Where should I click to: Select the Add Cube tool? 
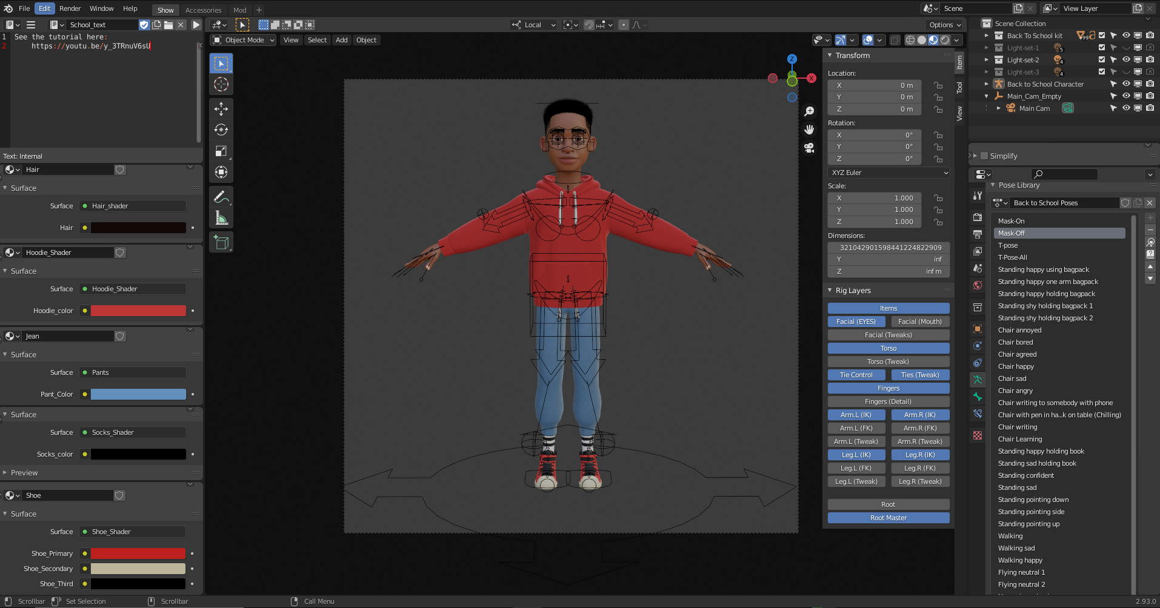click(x=221, y=243)
